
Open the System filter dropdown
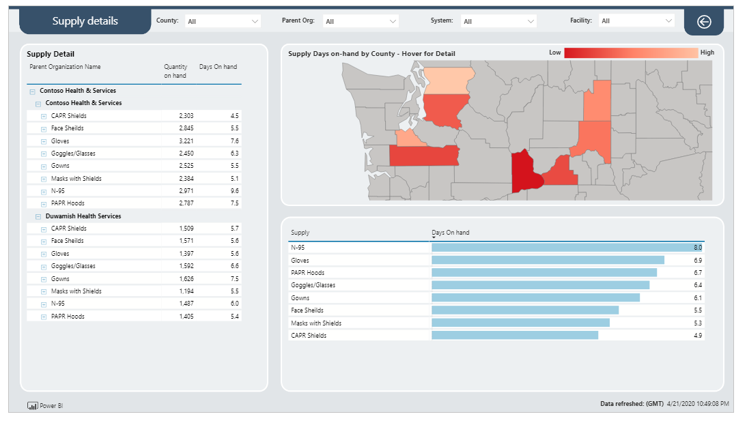pos(498,21)
